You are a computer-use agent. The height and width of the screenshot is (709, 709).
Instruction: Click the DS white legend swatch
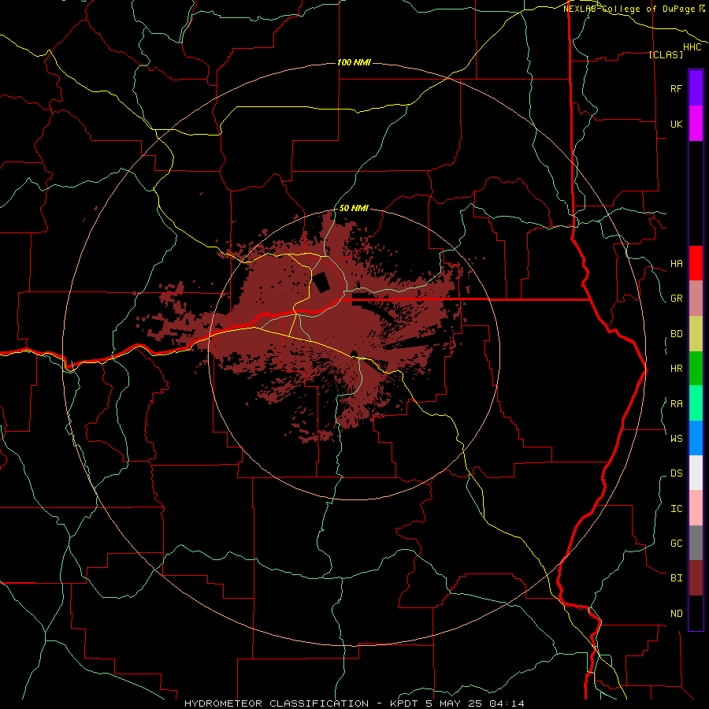click(x=696, y=473)
